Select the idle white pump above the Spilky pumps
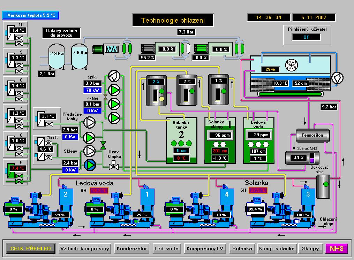Image resolution: width=354 pixels, height=260 pixels. (x=114, y=76)
